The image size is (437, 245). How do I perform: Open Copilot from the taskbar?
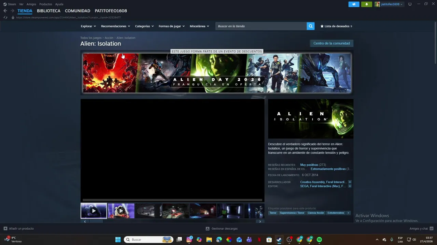[x=199, y=240]
